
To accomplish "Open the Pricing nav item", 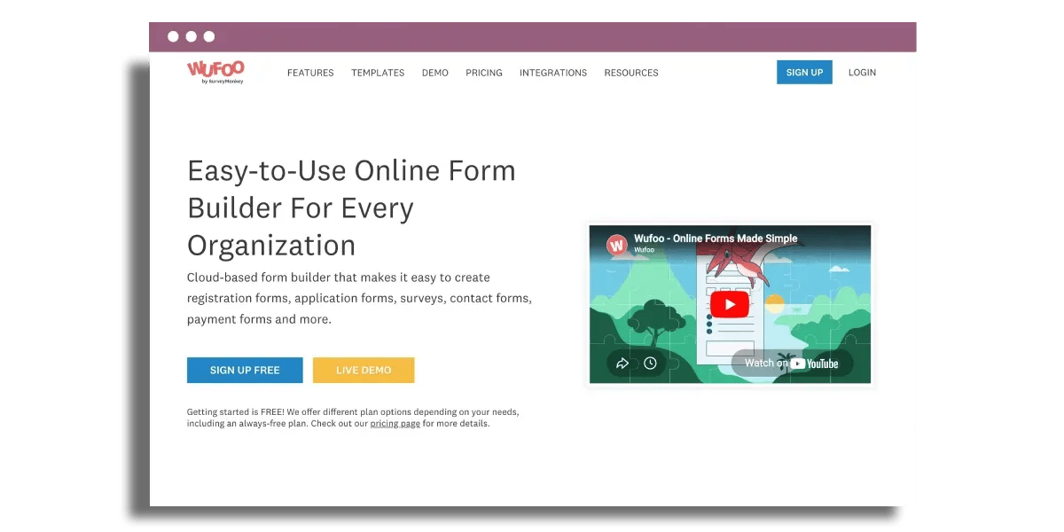I will pyautogui.click(x=484, y=73).
